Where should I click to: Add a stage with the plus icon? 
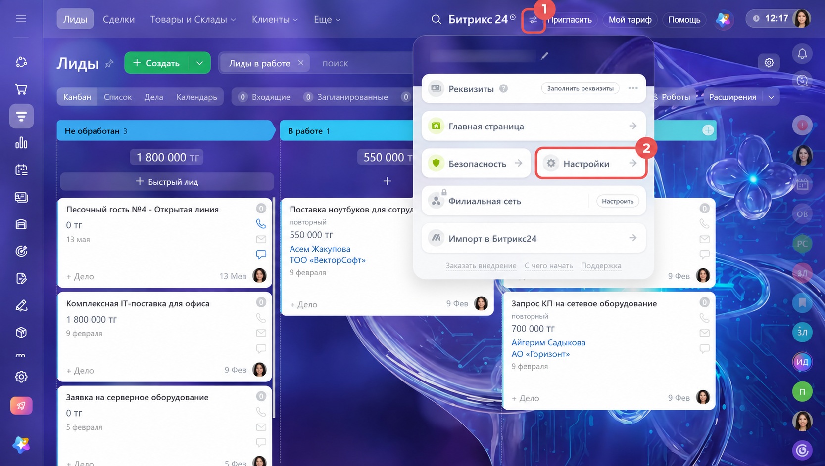point(708,130)
